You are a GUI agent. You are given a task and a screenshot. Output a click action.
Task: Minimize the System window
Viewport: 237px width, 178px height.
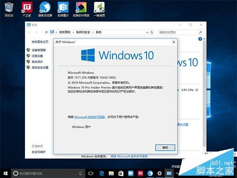[180, 25]
